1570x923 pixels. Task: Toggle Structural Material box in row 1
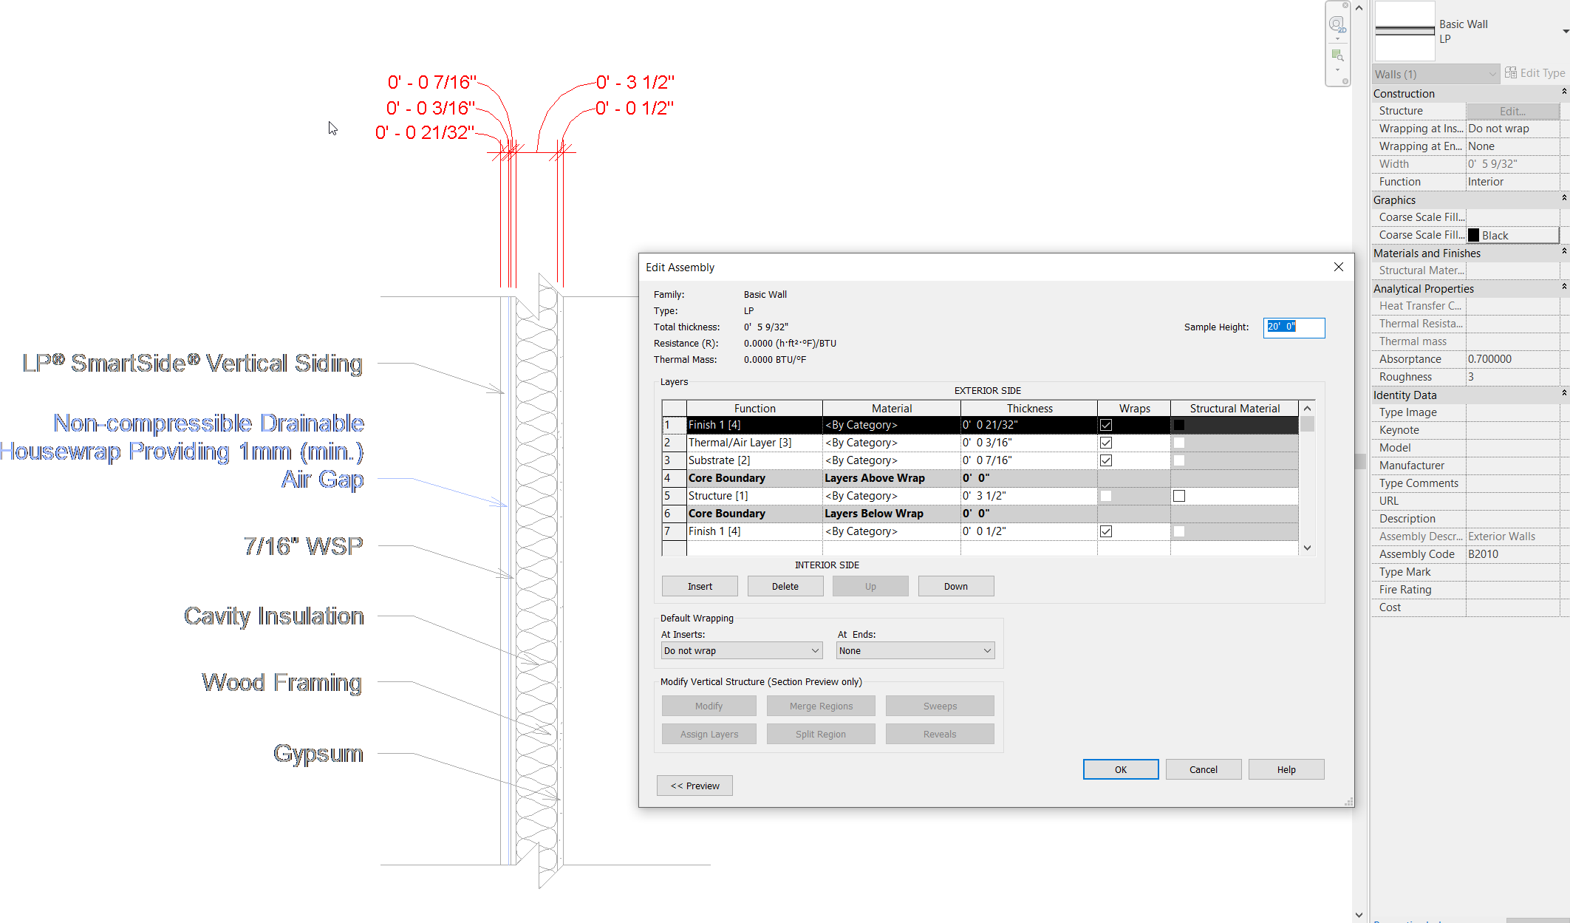(x=1179, y=425)
